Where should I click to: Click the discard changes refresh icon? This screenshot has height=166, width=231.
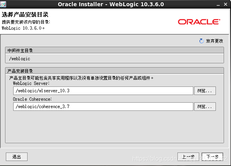pyautogui.click(x=201, y=41)
